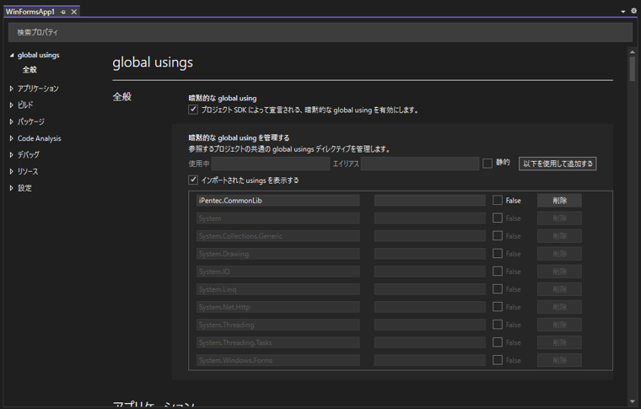Click the System.IO text
The height and width of the screenshot is (409, 641).
(214, 272)
